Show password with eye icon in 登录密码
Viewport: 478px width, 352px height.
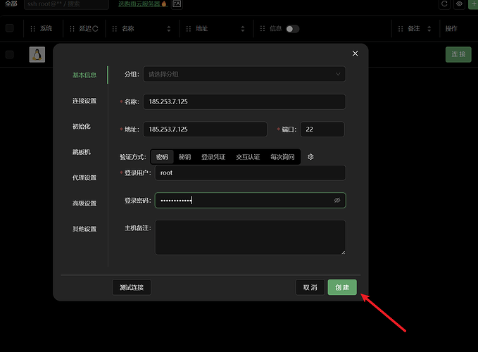point(337,201)
